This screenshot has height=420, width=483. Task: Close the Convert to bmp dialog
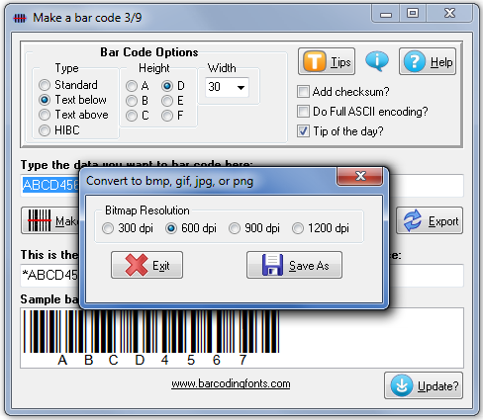pyautogui.click(x=360, y=176)
